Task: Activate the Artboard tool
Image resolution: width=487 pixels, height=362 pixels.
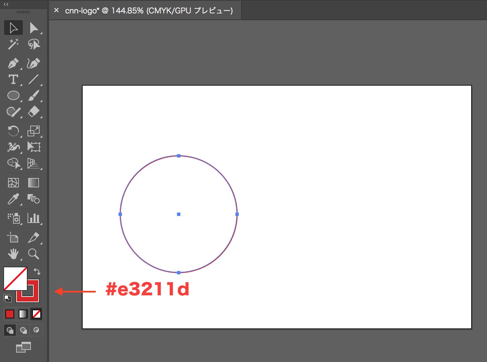Action: tap(13, 237)
